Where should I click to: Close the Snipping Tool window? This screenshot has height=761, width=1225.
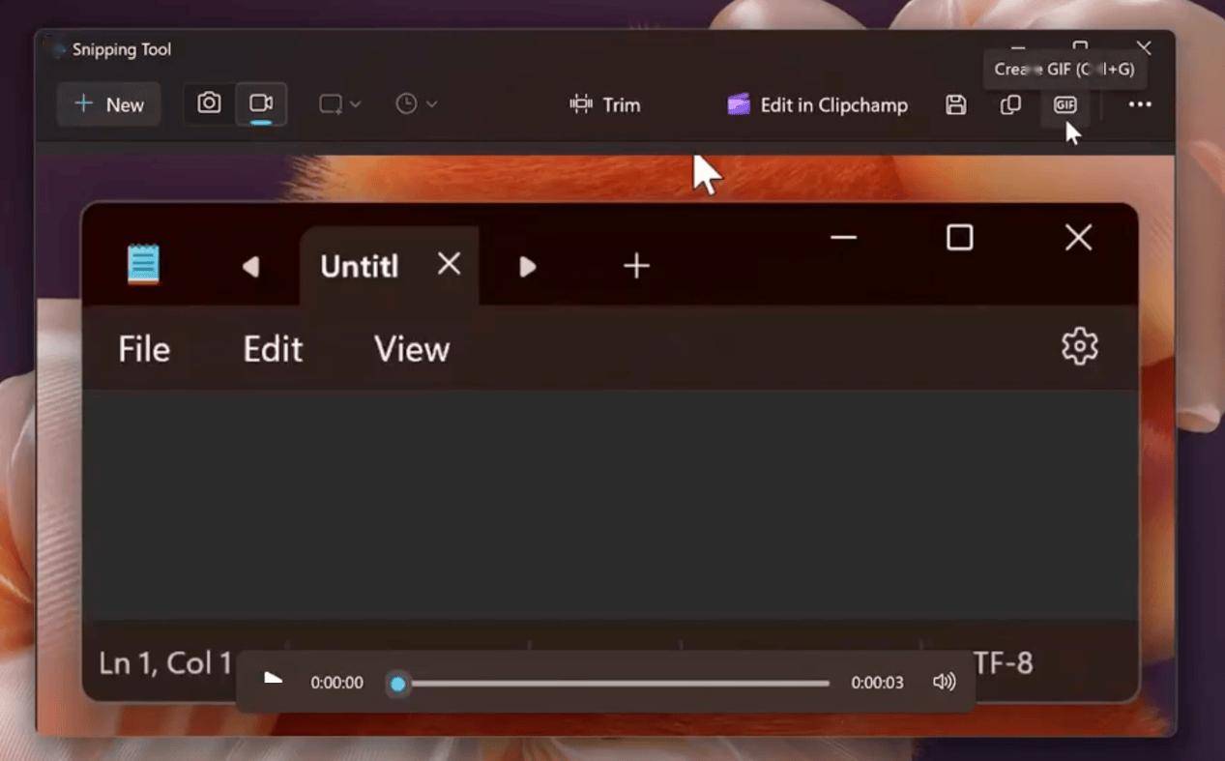pyautogui.click(x=1144, y=46)
